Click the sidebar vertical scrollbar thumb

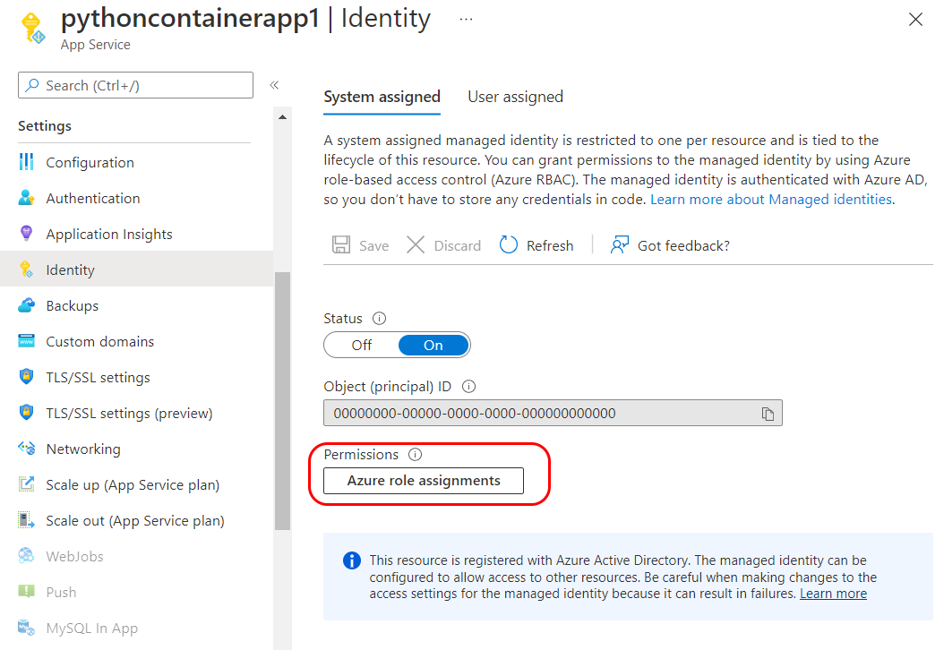click(x=282, y=401)
